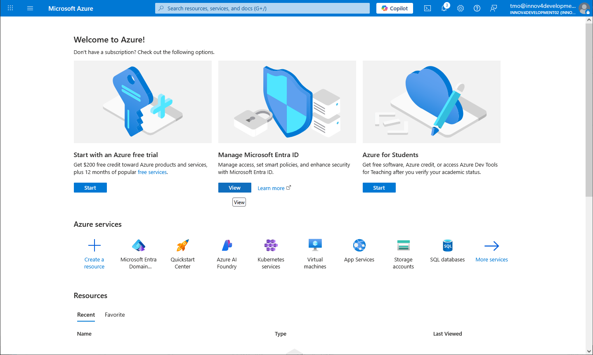The image size is (593, 355).
Task: Open Virtual machines service
Action: point(315,246)
